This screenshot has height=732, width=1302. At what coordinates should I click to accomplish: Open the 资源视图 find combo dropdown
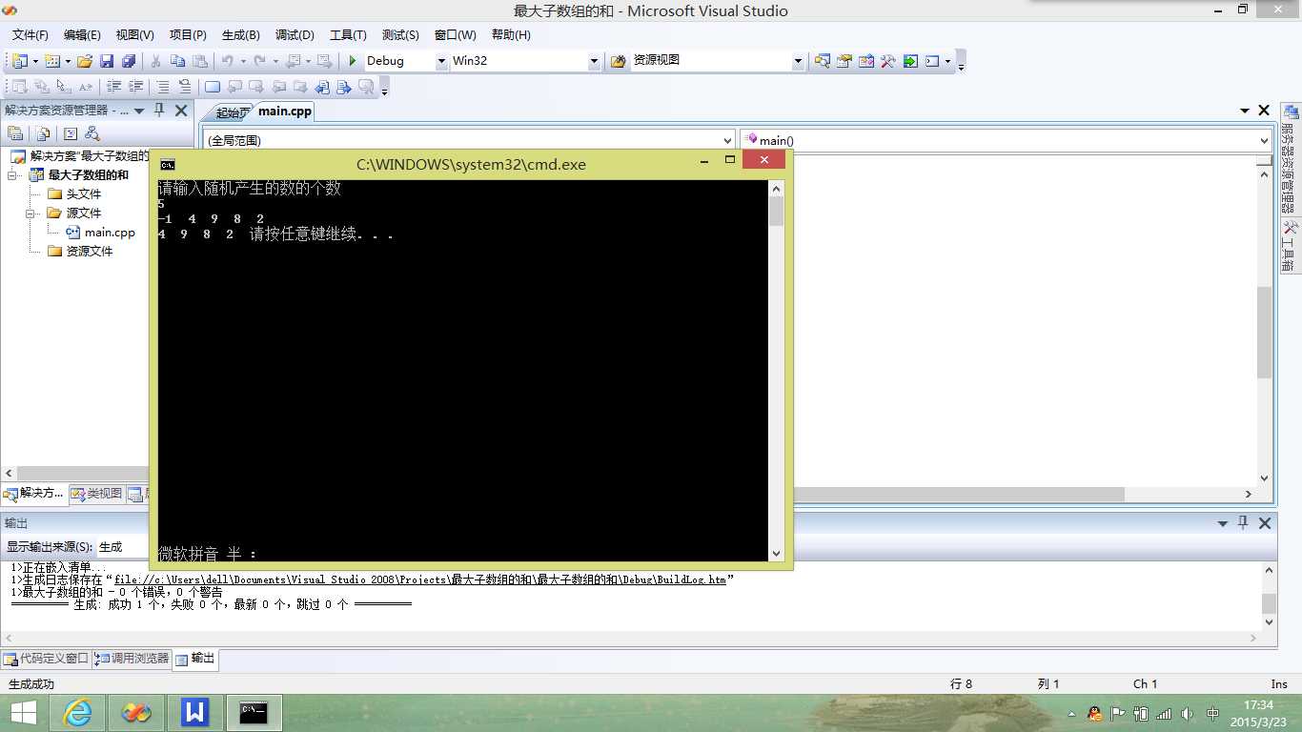click(798, 61)
